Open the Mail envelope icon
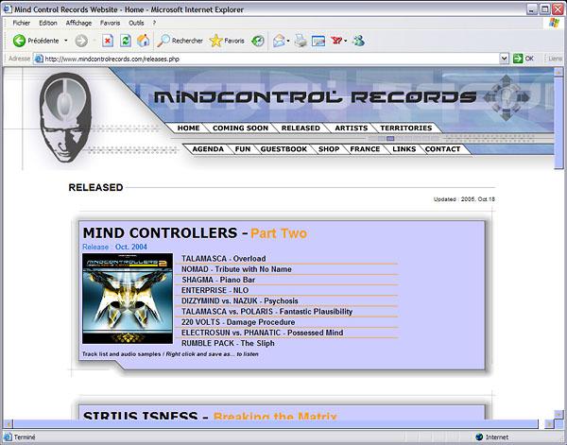Screen dimensions: 567x445 coord(279,41)
